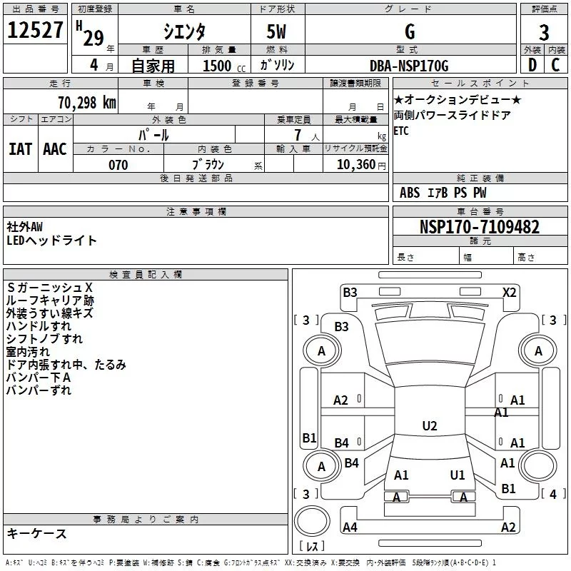Click the lower-right tire circle marked A
This screenshot has height=571, width=571.
click(x=538, y=465)
